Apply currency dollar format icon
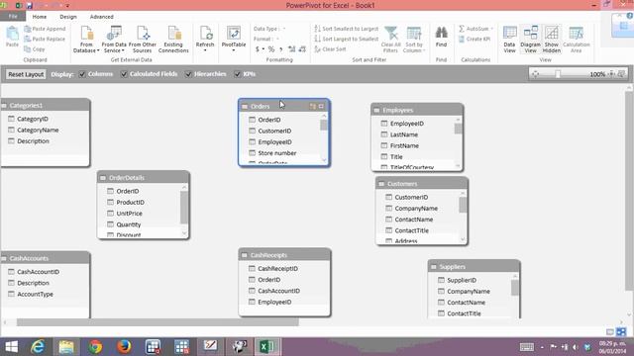This screenshot has width=634, height=356. click(x=258, y=49)
